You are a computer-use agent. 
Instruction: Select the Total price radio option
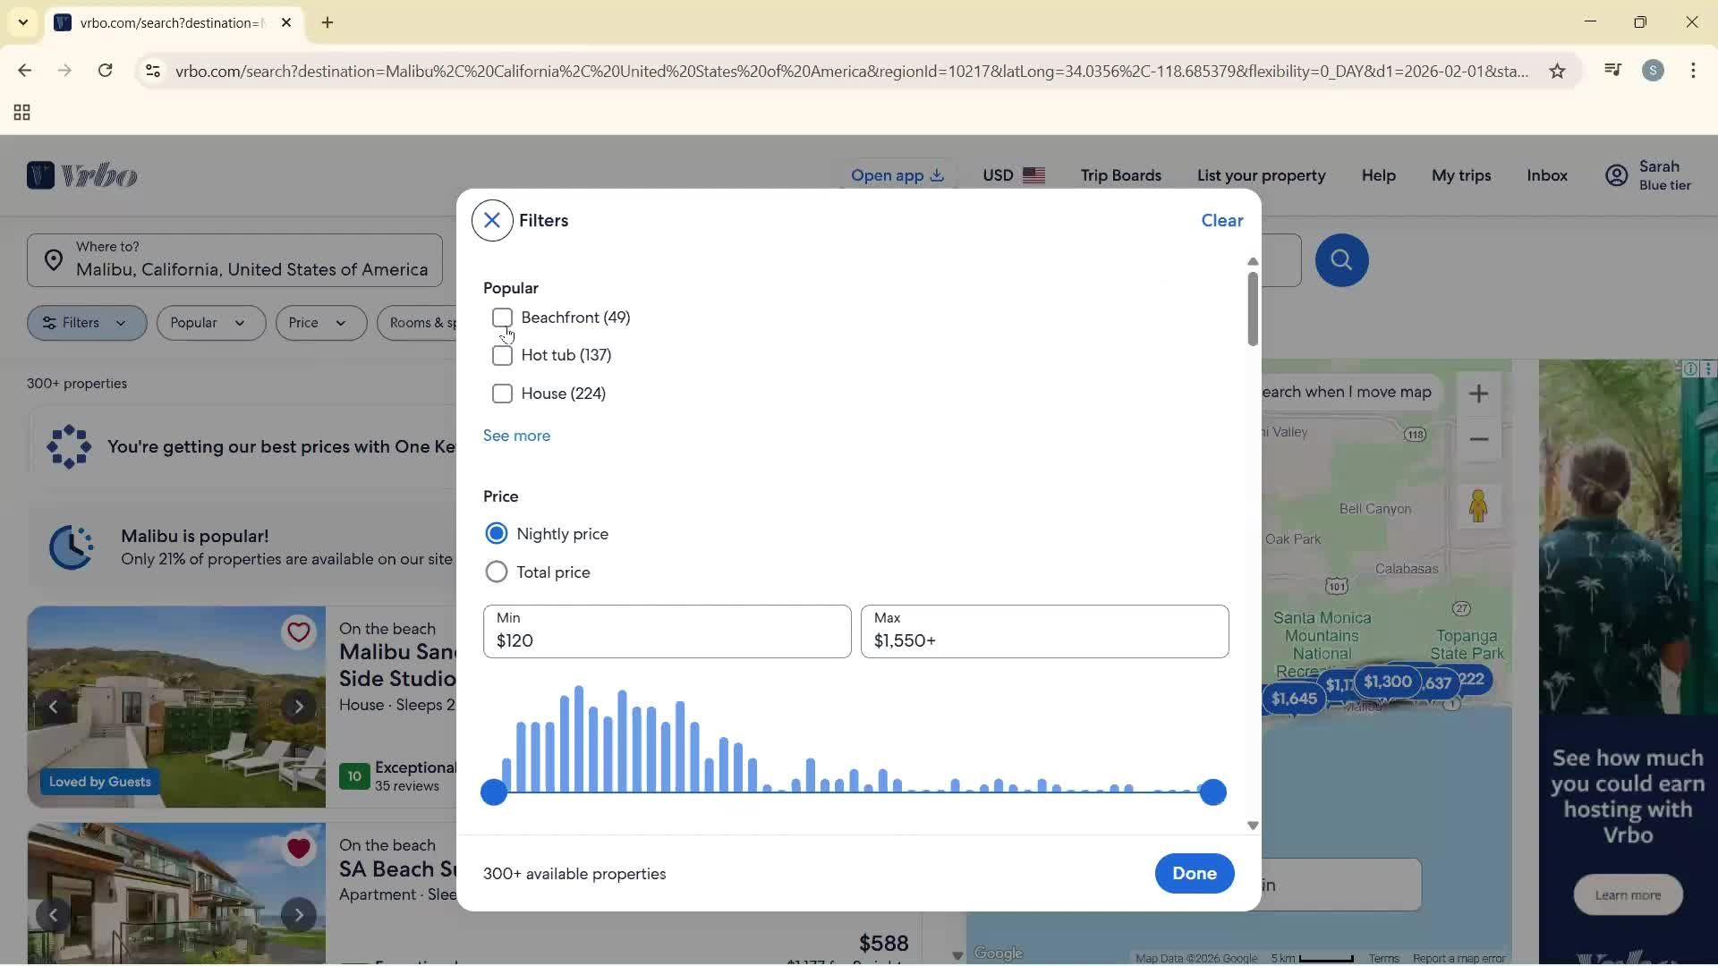[496, 572]
